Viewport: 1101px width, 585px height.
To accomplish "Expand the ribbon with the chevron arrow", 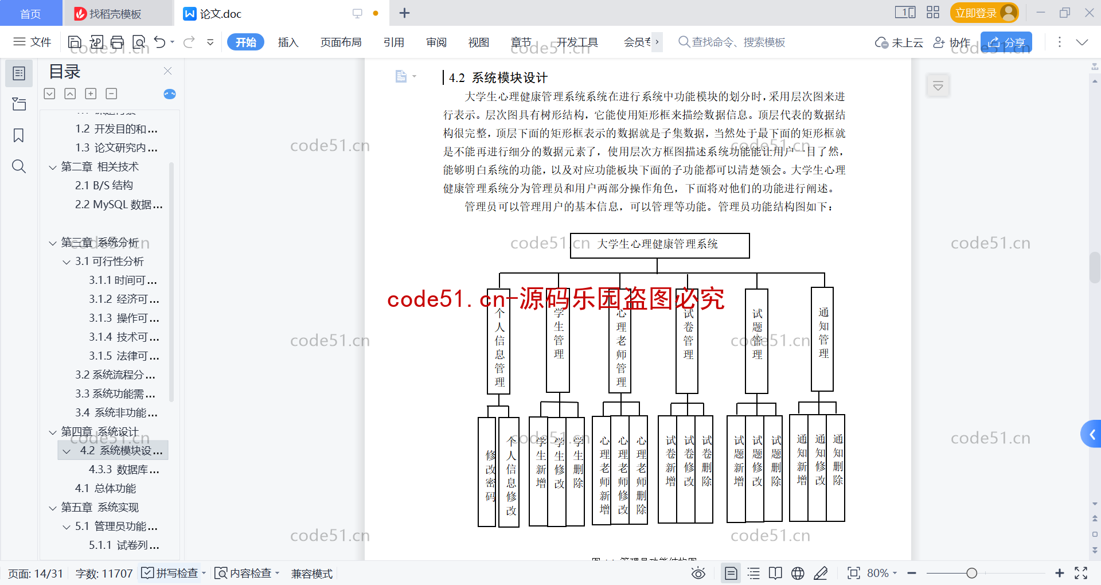I will click(1082, 42).
